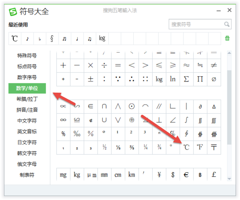The width and height of the screenshot is (240, 200).
Task: Insert the kg unit symbol
Action: [x=77, y=175]
